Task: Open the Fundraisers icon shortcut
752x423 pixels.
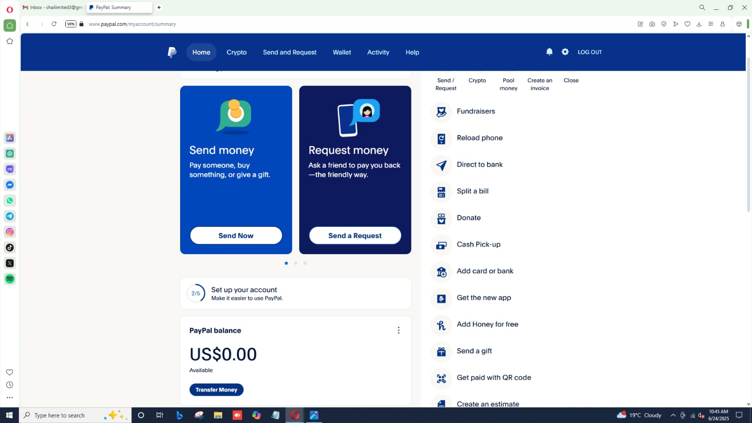Action: pos(441,112)
